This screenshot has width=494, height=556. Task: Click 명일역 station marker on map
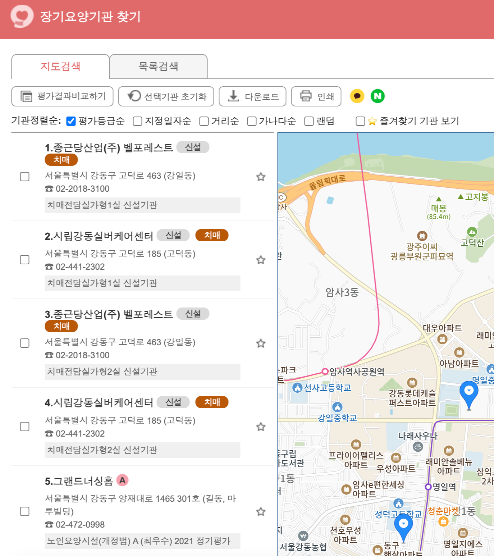428,487
